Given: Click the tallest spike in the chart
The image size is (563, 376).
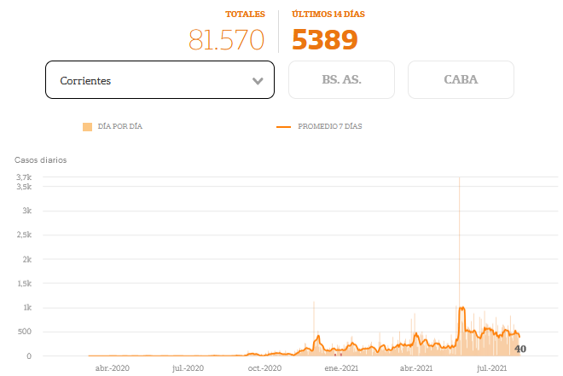Looking at the screenshot, I should tap(460, 181).
